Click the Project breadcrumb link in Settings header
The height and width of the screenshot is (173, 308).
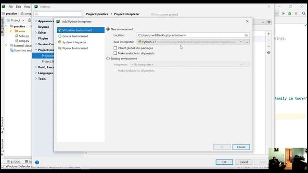97,14
